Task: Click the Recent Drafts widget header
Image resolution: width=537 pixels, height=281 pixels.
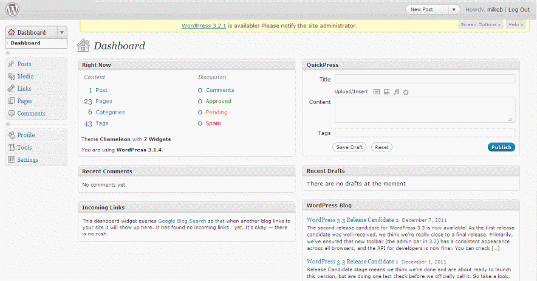Action: click(411, 171)
